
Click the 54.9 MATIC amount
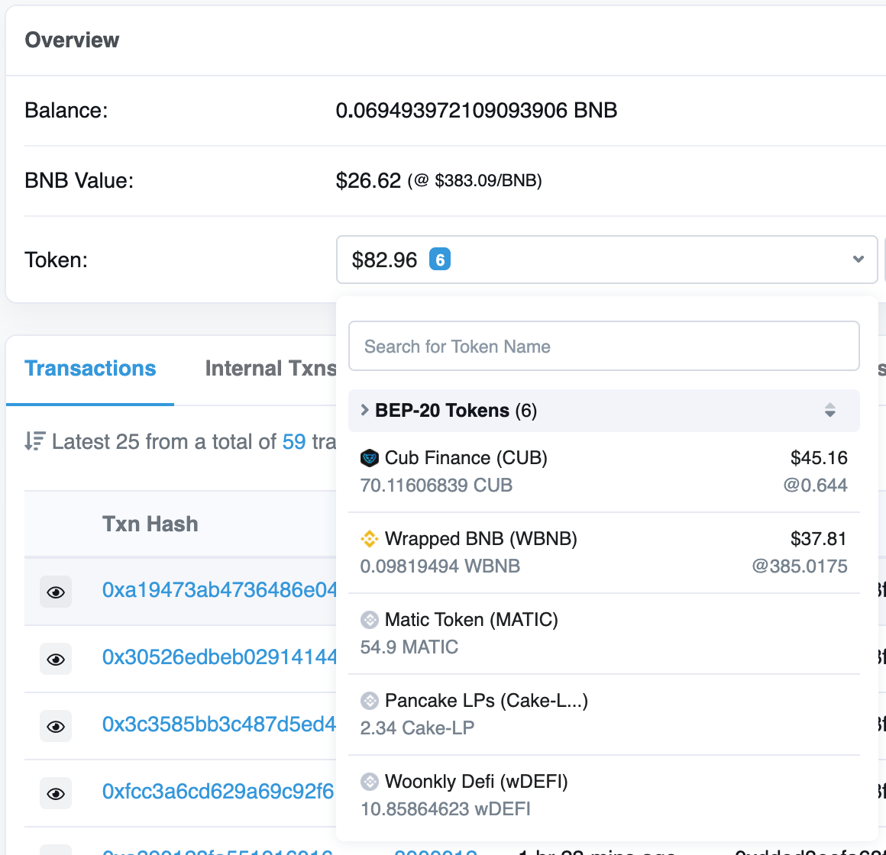tap(409, 647)
